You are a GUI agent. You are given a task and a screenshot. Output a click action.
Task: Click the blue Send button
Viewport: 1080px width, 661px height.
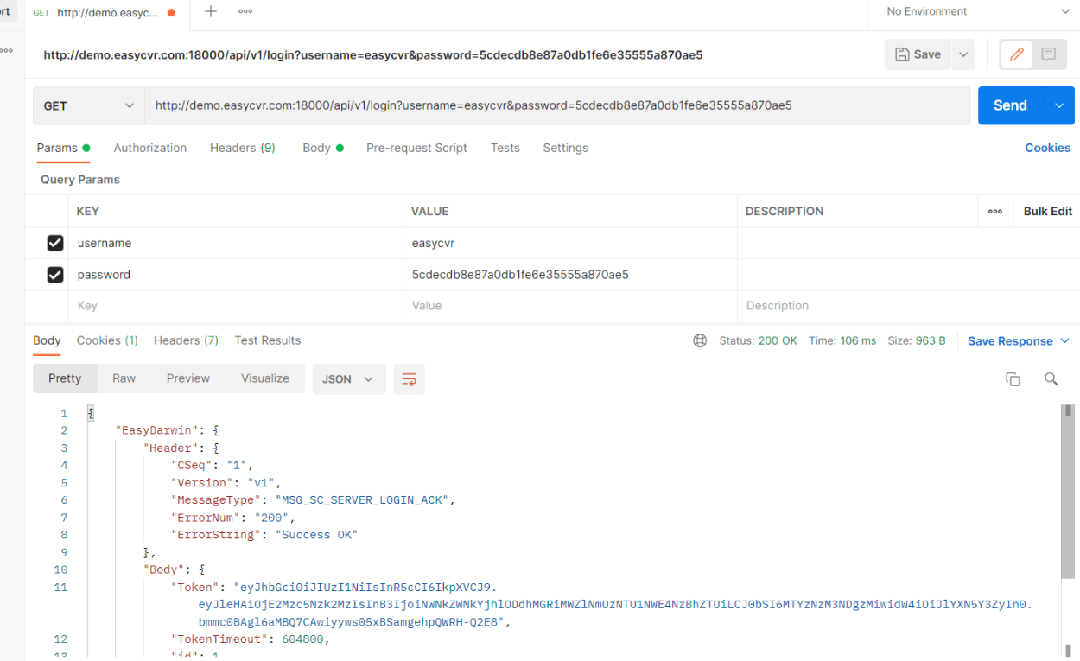click(x=1010, y=105)
